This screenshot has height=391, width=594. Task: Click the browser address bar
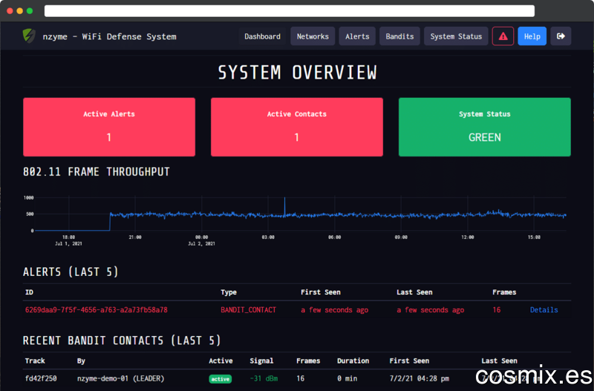[290, 11]
